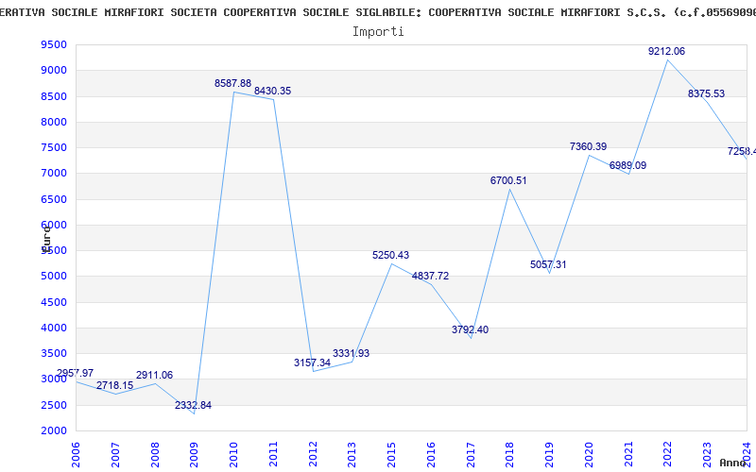Click the 8000 y-axis tick label

[x=54, y=122]
